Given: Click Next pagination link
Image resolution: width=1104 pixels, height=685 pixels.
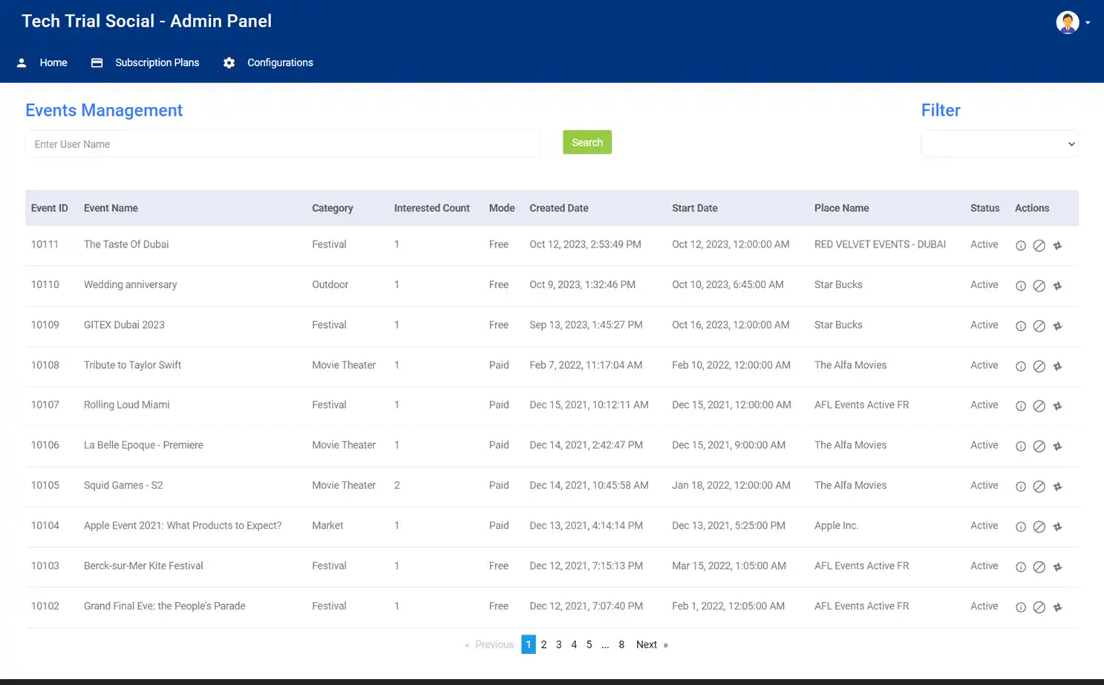Looking at the screenshot, I should 646,644.
